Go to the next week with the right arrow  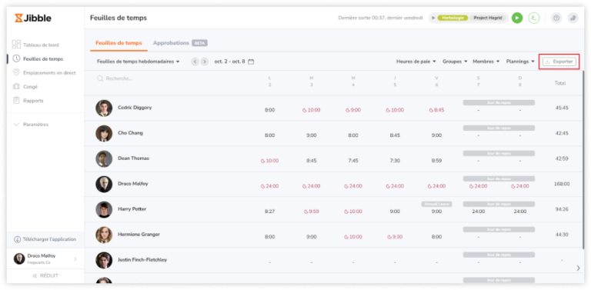point(205,62)
